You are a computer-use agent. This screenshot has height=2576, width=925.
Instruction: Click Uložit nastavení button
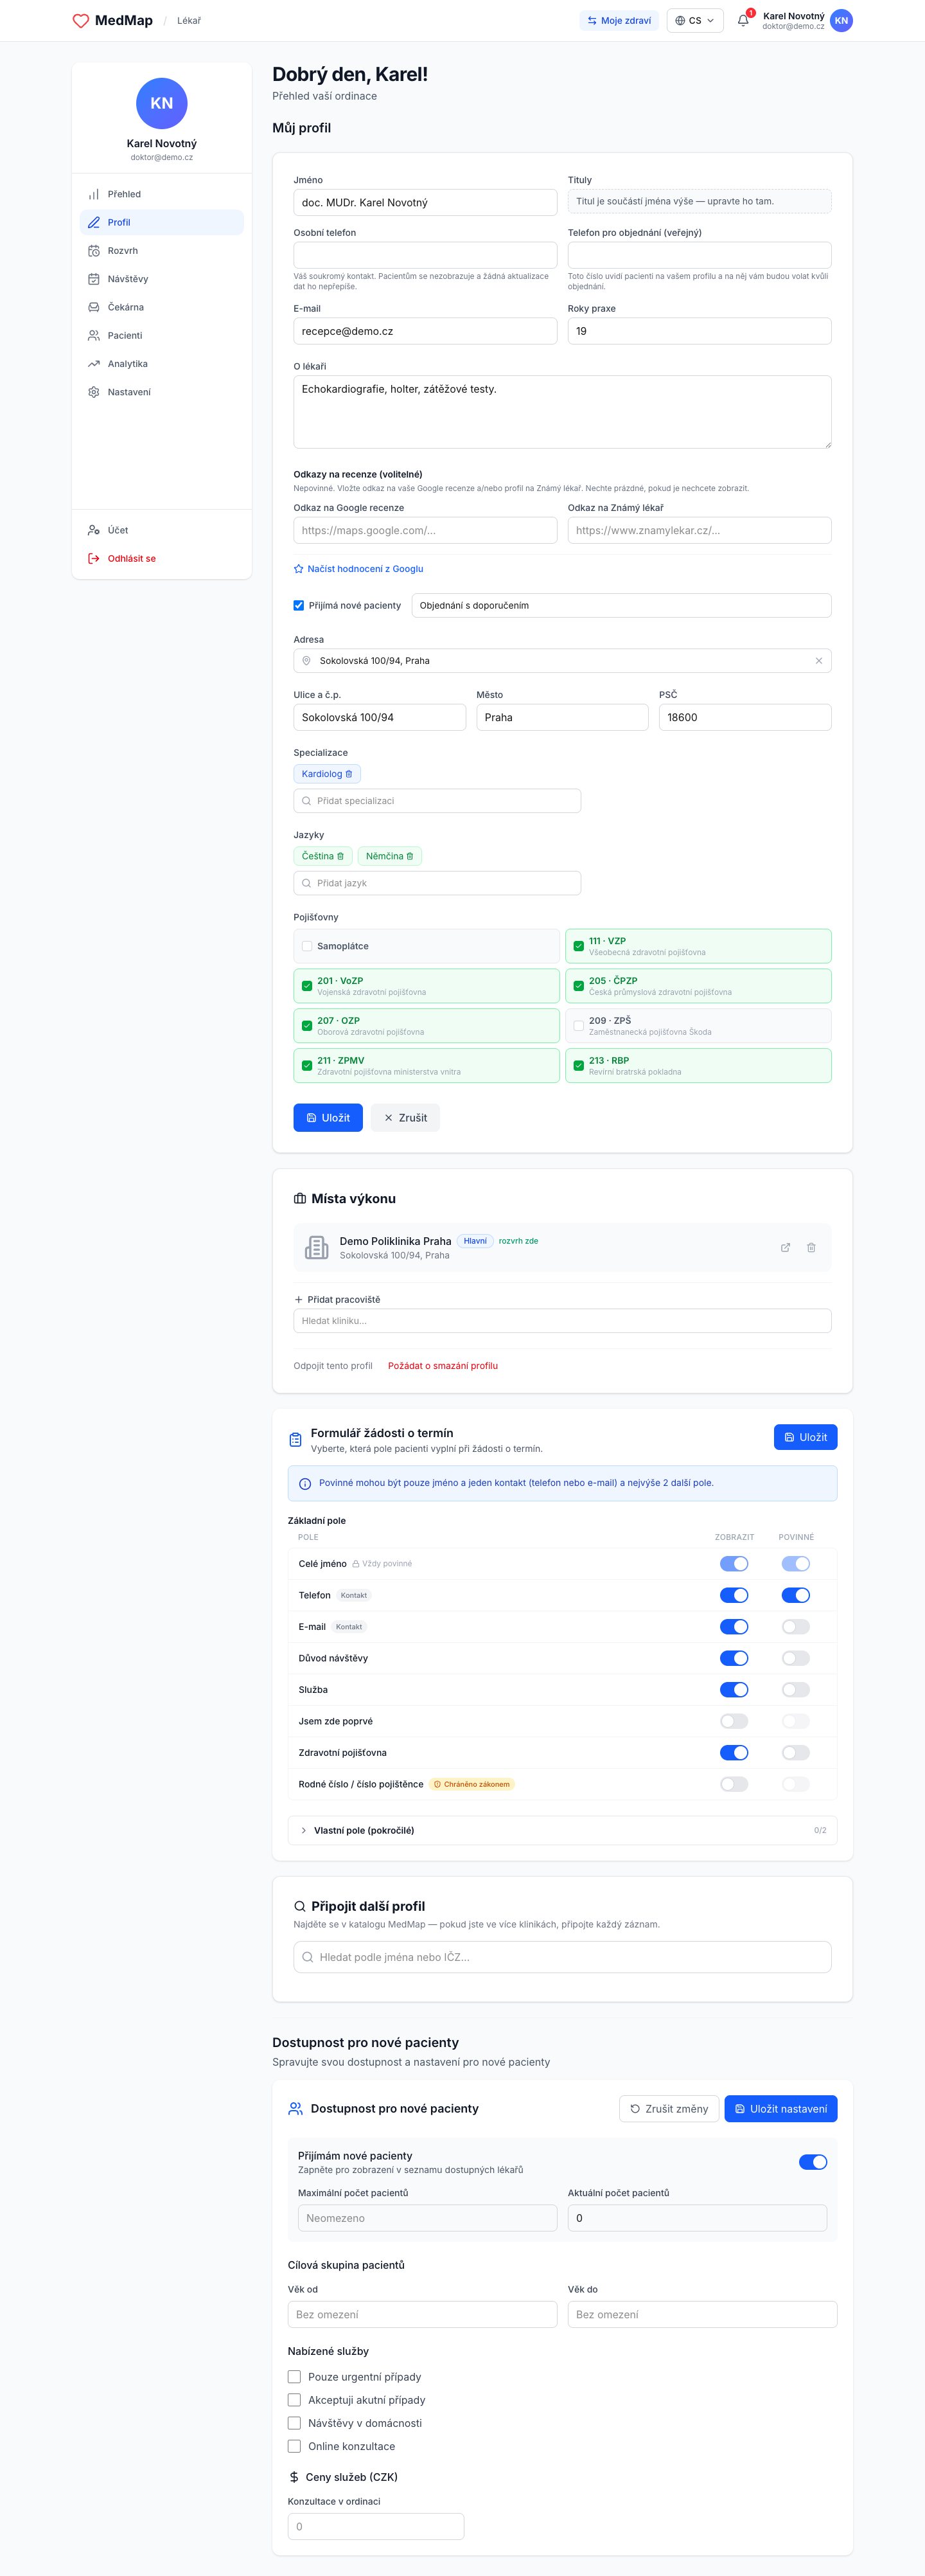[781, 2109]
